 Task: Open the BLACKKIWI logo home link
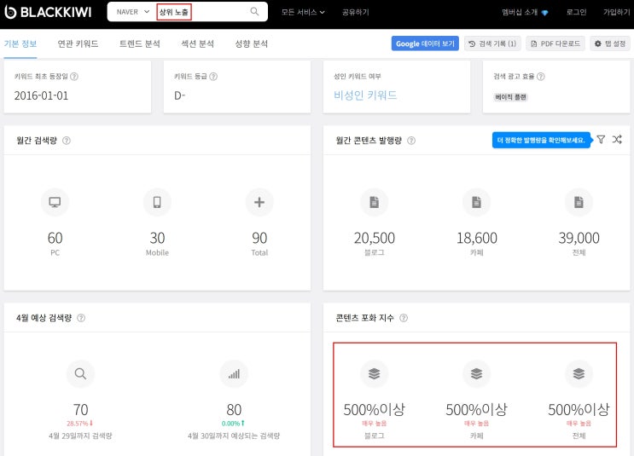point(48,12)
